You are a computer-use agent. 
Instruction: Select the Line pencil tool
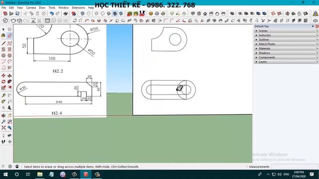tap(3, 43)
